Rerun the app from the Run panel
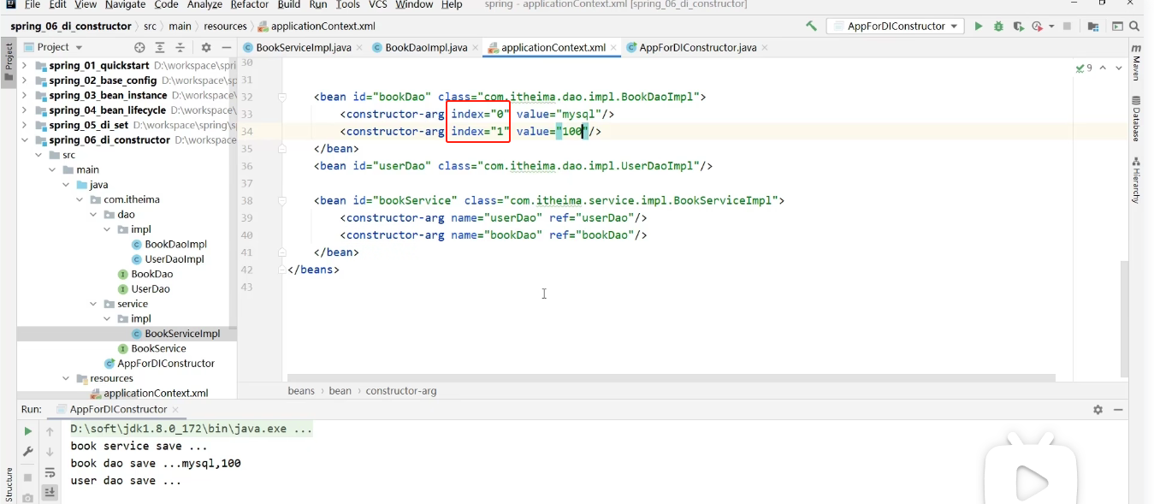 click(x=27, y=431)
